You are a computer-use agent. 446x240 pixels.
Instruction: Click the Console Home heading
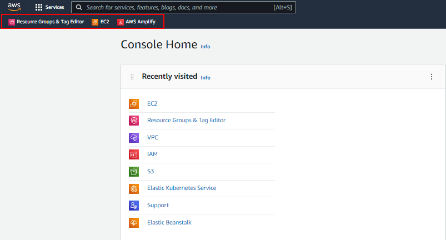pos(159,44)
